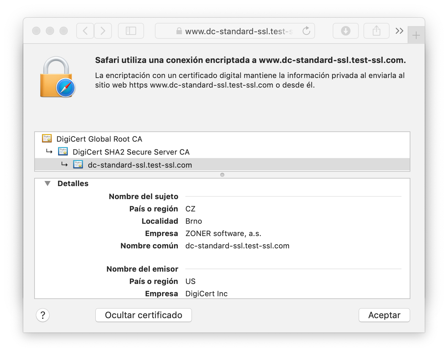Click the large padlock Safari image
The height and width of the screenshot is (351, 448).
coord(57,77)
